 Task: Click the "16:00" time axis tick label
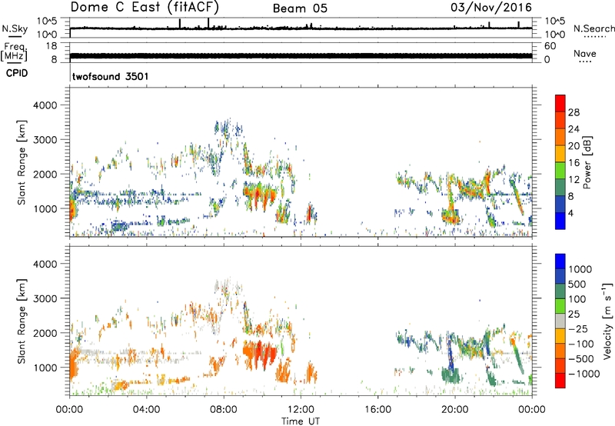(x=377, y=410)
